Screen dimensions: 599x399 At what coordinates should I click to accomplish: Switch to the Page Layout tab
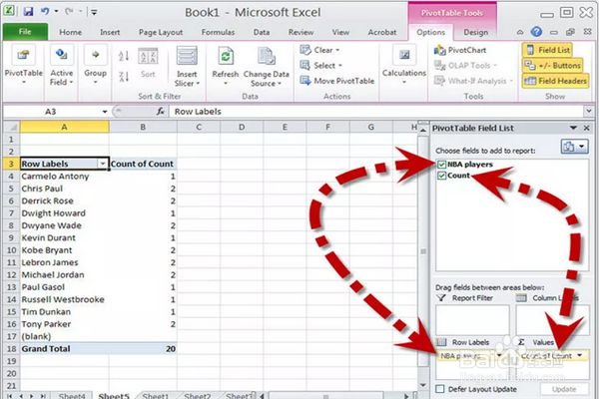161,33
